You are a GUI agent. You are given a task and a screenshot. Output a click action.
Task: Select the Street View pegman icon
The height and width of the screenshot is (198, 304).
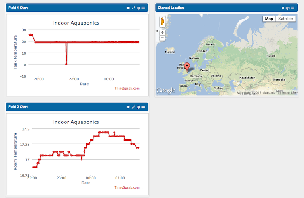click(162, 21)
